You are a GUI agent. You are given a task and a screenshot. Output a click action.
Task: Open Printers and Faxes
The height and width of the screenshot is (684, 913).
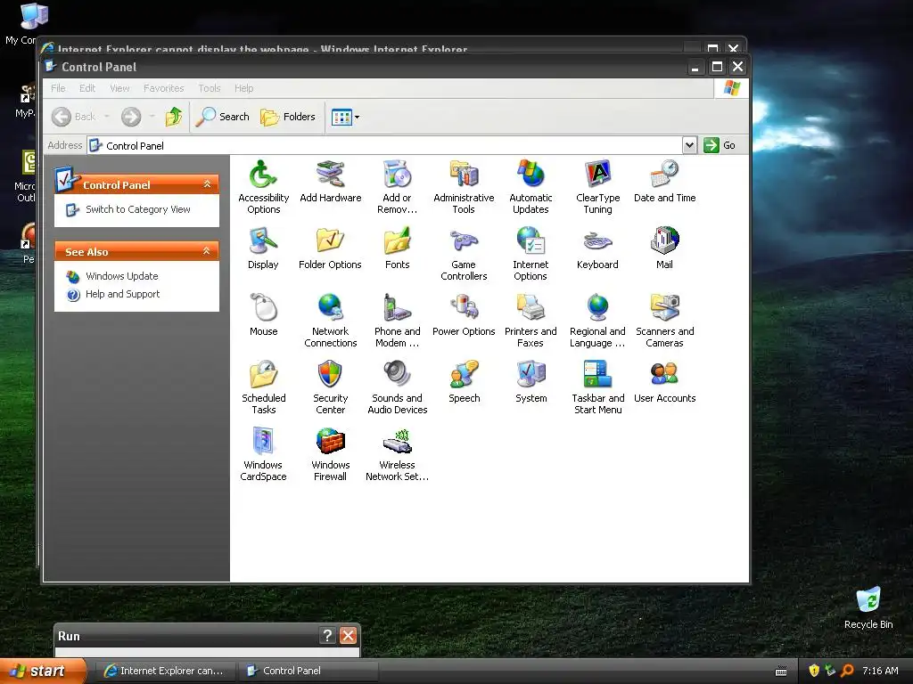click(531, 321)
